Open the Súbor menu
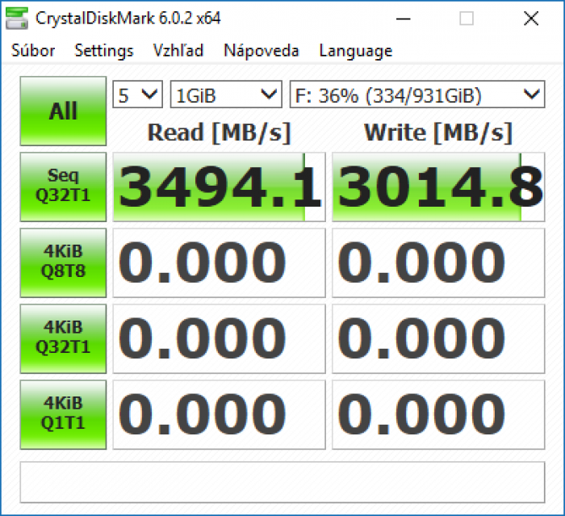Image resolution: width=565 pixels, height=516 pixels. tap(33, 51)
